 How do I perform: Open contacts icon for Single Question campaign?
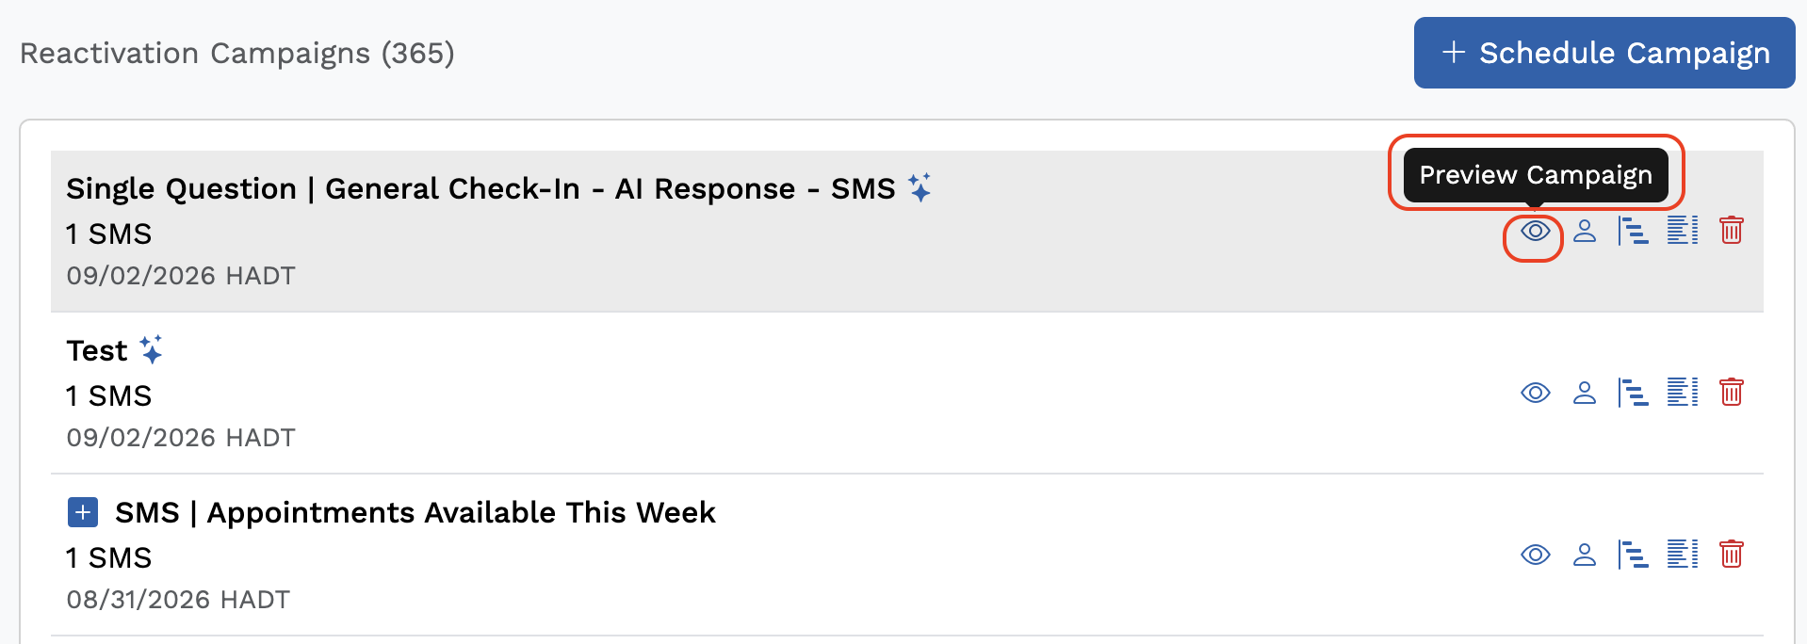(1585, 231)
